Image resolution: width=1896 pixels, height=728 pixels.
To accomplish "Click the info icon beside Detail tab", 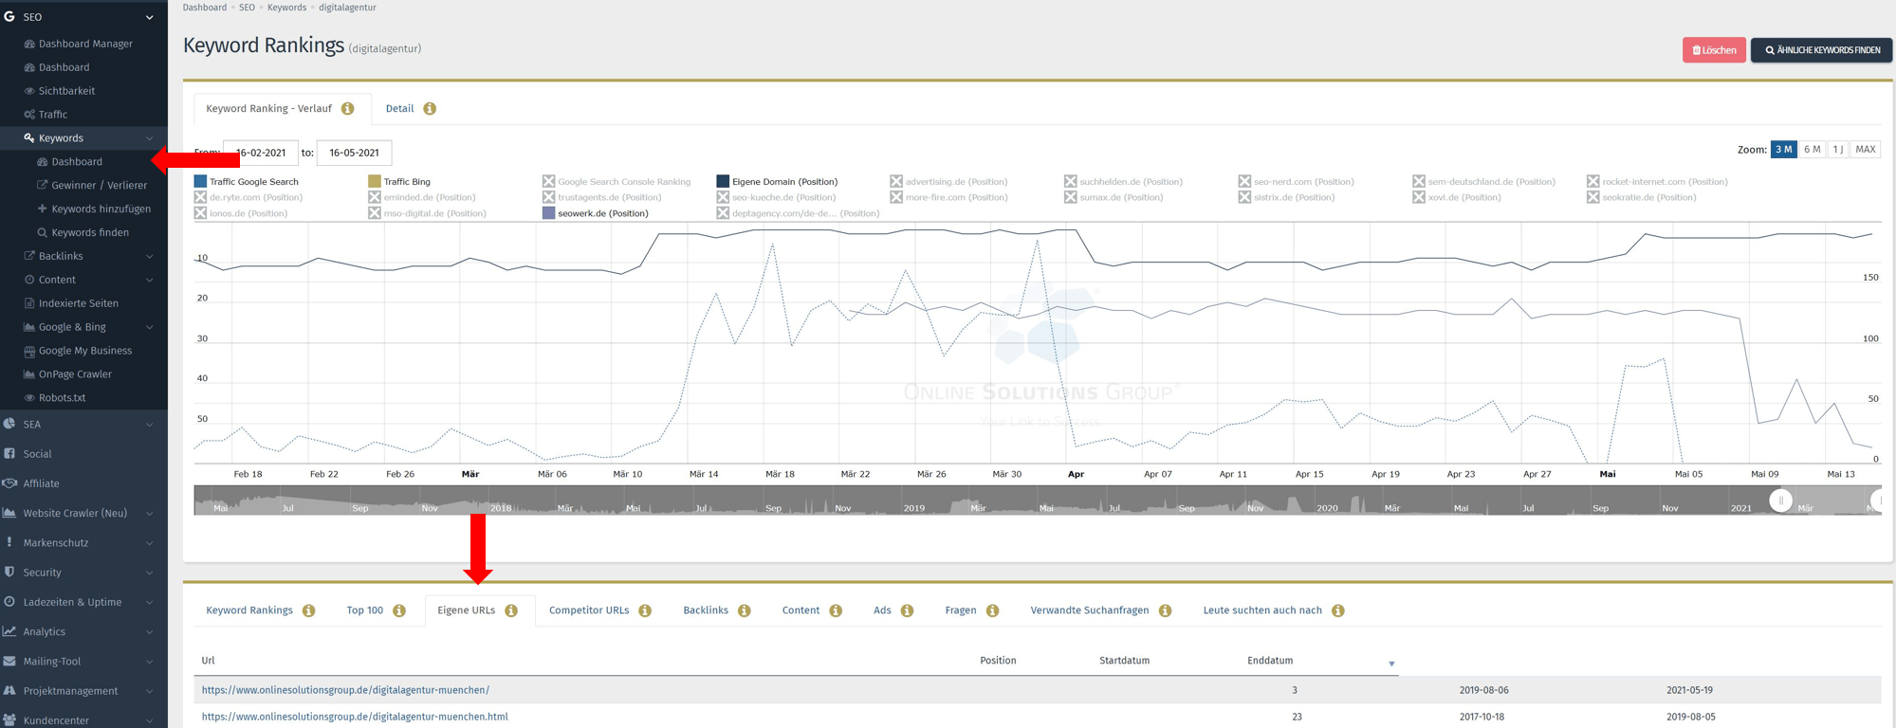I will (430, 109).
